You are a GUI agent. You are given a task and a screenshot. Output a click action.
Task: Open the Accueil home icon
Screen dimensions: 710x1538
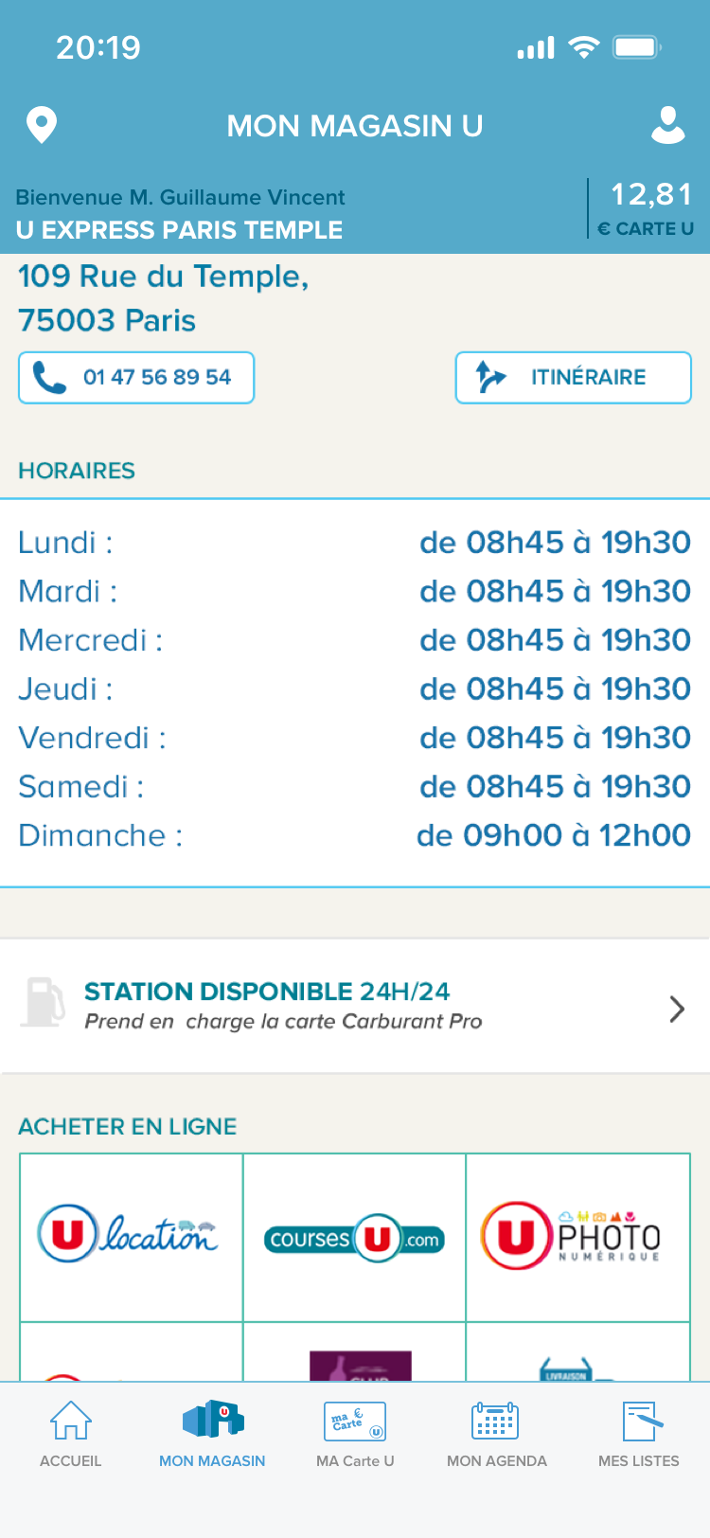pyautogui.click(x=70, y=1421)
